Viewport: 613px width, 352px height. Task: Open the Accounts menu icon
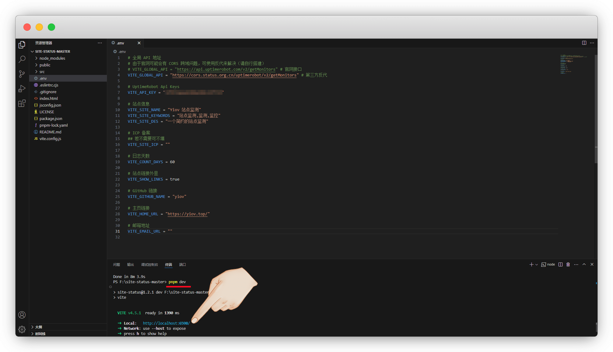(x=22, y=315)
